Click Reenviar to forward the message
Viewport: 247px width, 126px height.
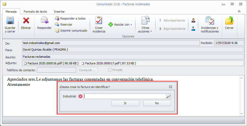(64, 24)
